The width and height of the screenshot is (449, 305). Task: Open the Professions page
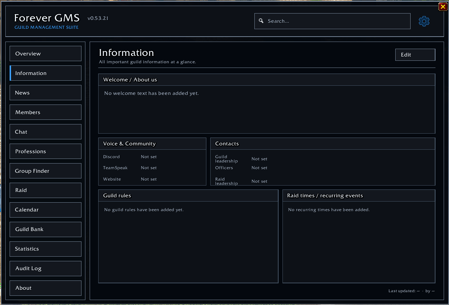[46, 151]
